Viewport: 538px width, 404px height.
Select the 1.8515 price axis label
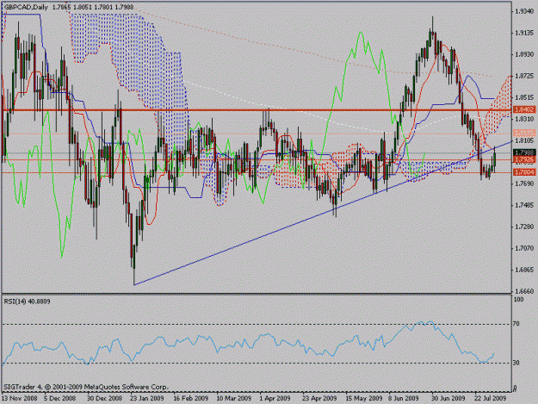[525, 97]
